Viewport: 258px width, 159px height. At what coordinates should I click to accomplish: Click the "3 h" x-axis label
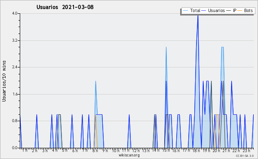(x=45, y=150)
